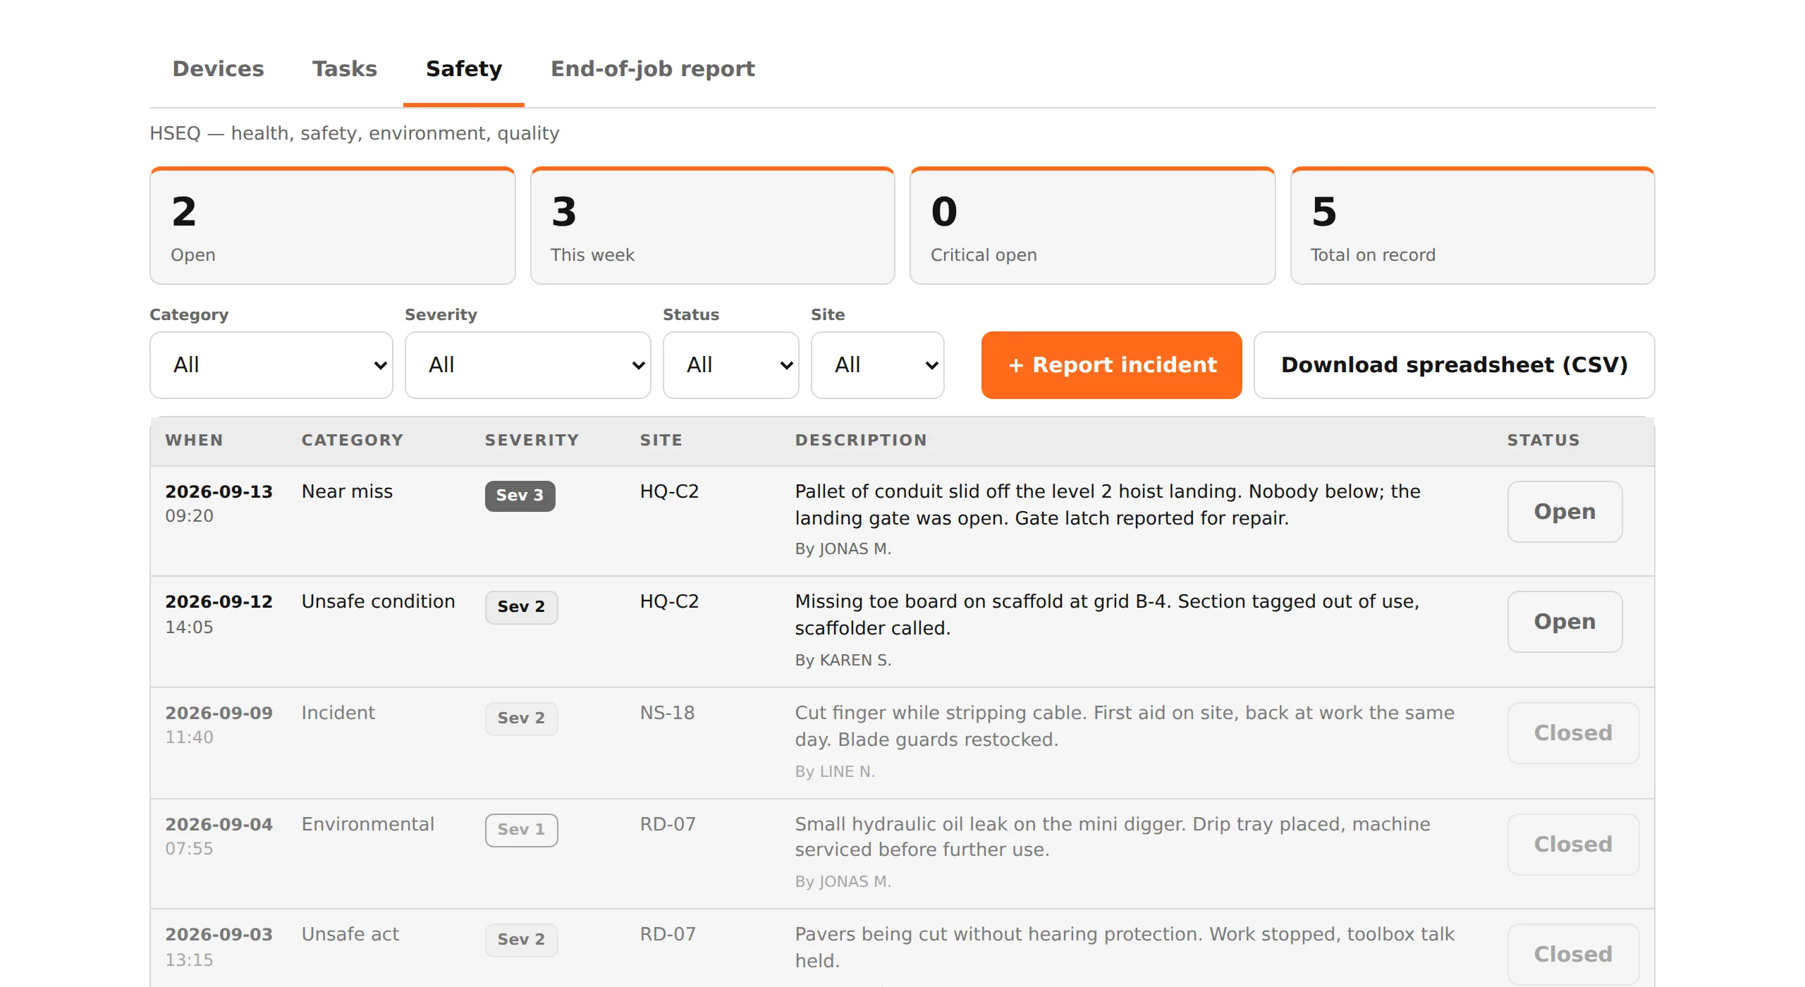Screen dimensions: 1805x987
Task: Toggle Open status of the Near miss incident
Action: [x=1565, y=512]
